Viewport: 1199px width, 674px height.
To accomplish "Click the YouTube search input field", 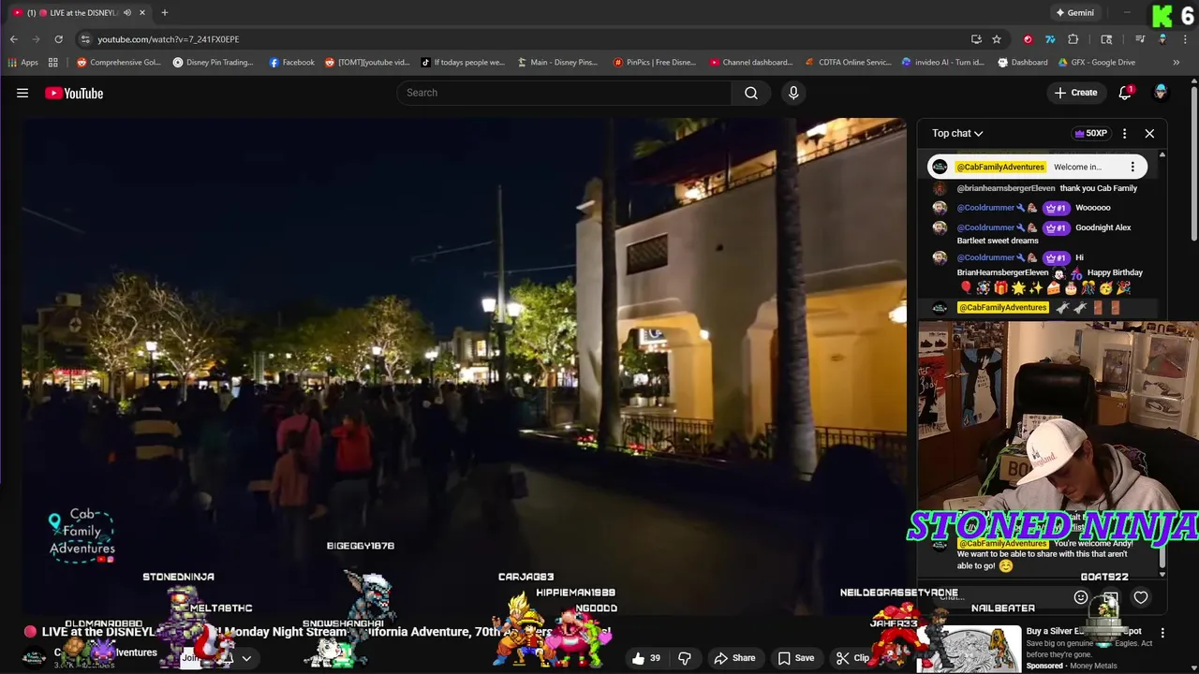I will (x=564, y=93).
